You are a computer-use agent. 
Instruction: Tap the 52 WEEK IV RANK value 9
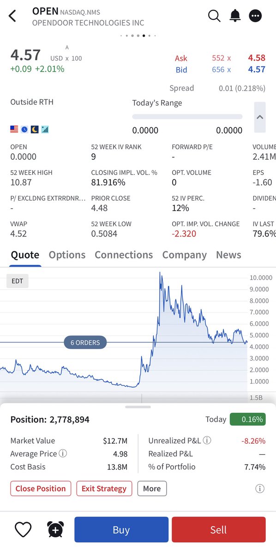(94, 157)
